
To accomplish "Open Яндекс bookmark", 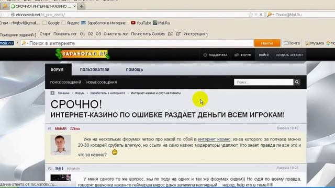I will click(71, 23).
